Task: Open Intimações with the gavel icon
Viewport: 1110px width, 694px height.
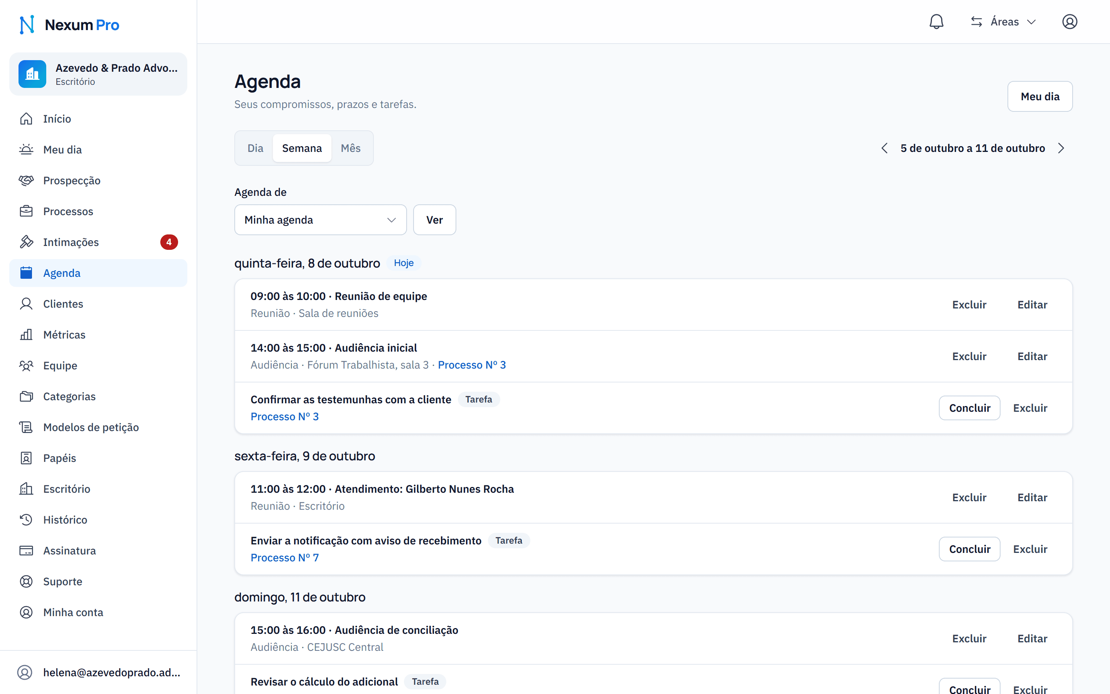Action: tap(26, 242)
